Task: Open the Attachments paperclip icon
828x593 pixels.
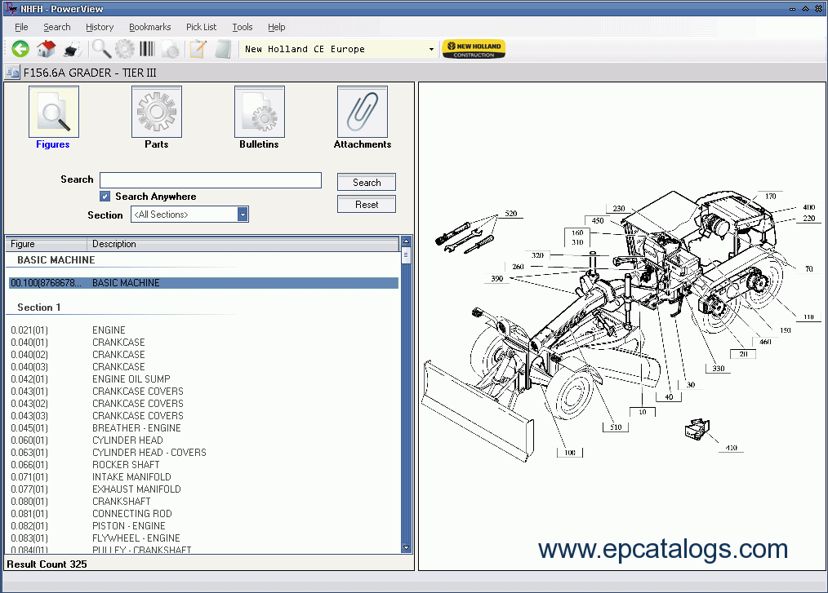Action: (x=363, y=112)
